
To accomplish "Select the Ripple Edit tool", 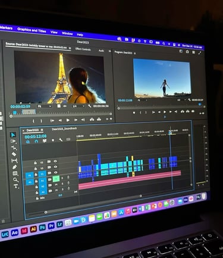I will click(14, 148).
